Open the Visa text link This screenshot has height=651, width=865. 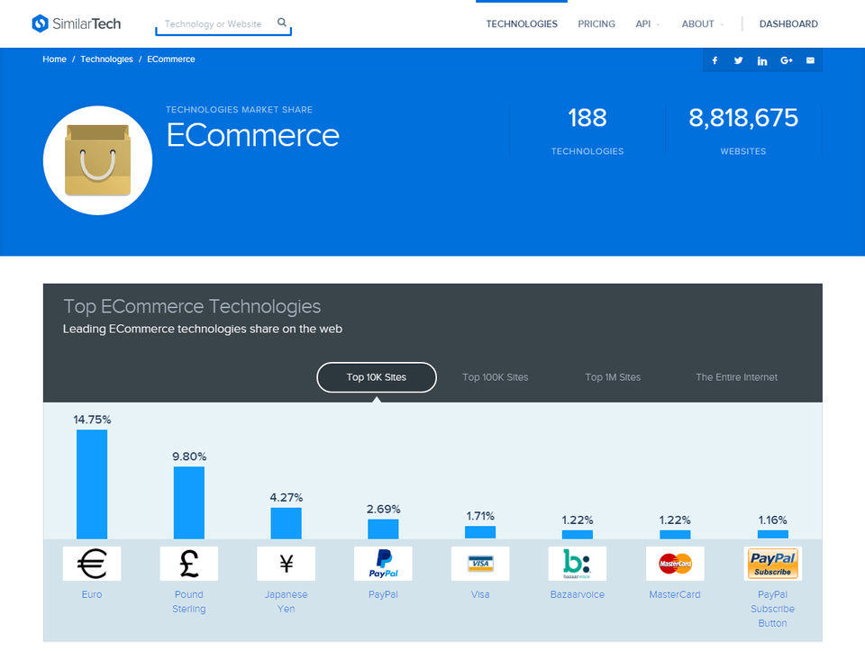point(480,594)
